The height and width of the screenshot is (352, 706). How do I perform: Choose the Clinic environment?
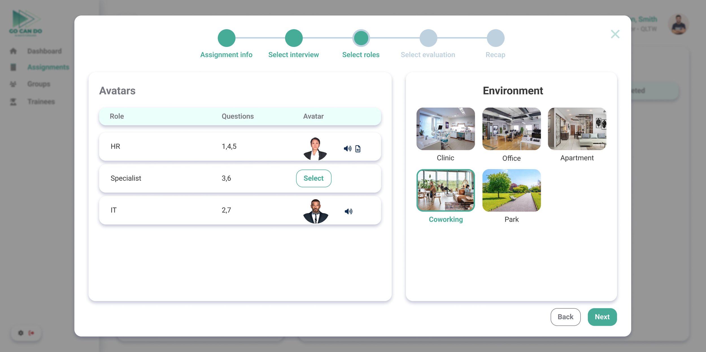(445, 129)
